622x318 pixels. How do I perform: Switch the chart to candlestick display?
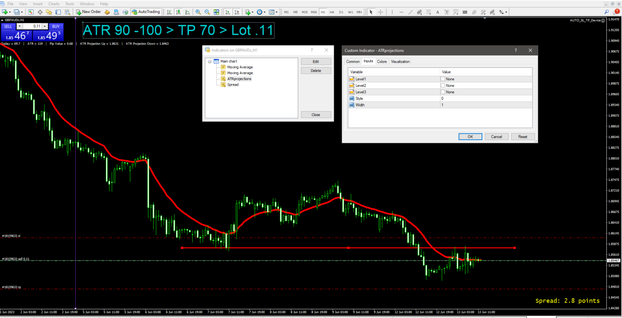178,12
